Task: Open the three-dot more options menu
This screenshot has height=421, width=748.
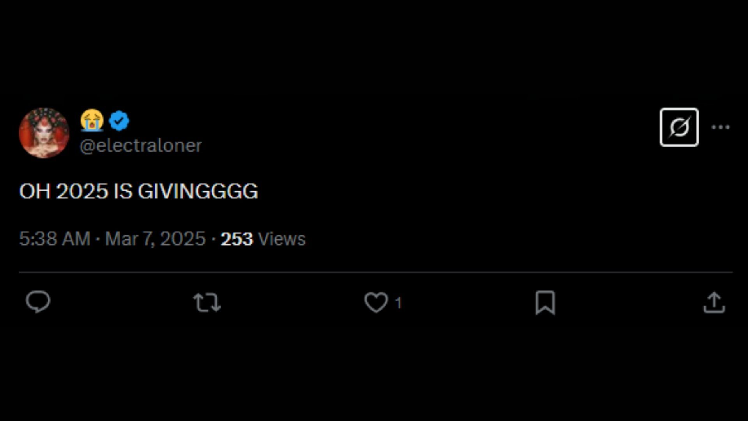Action: (x=720, y=127)
